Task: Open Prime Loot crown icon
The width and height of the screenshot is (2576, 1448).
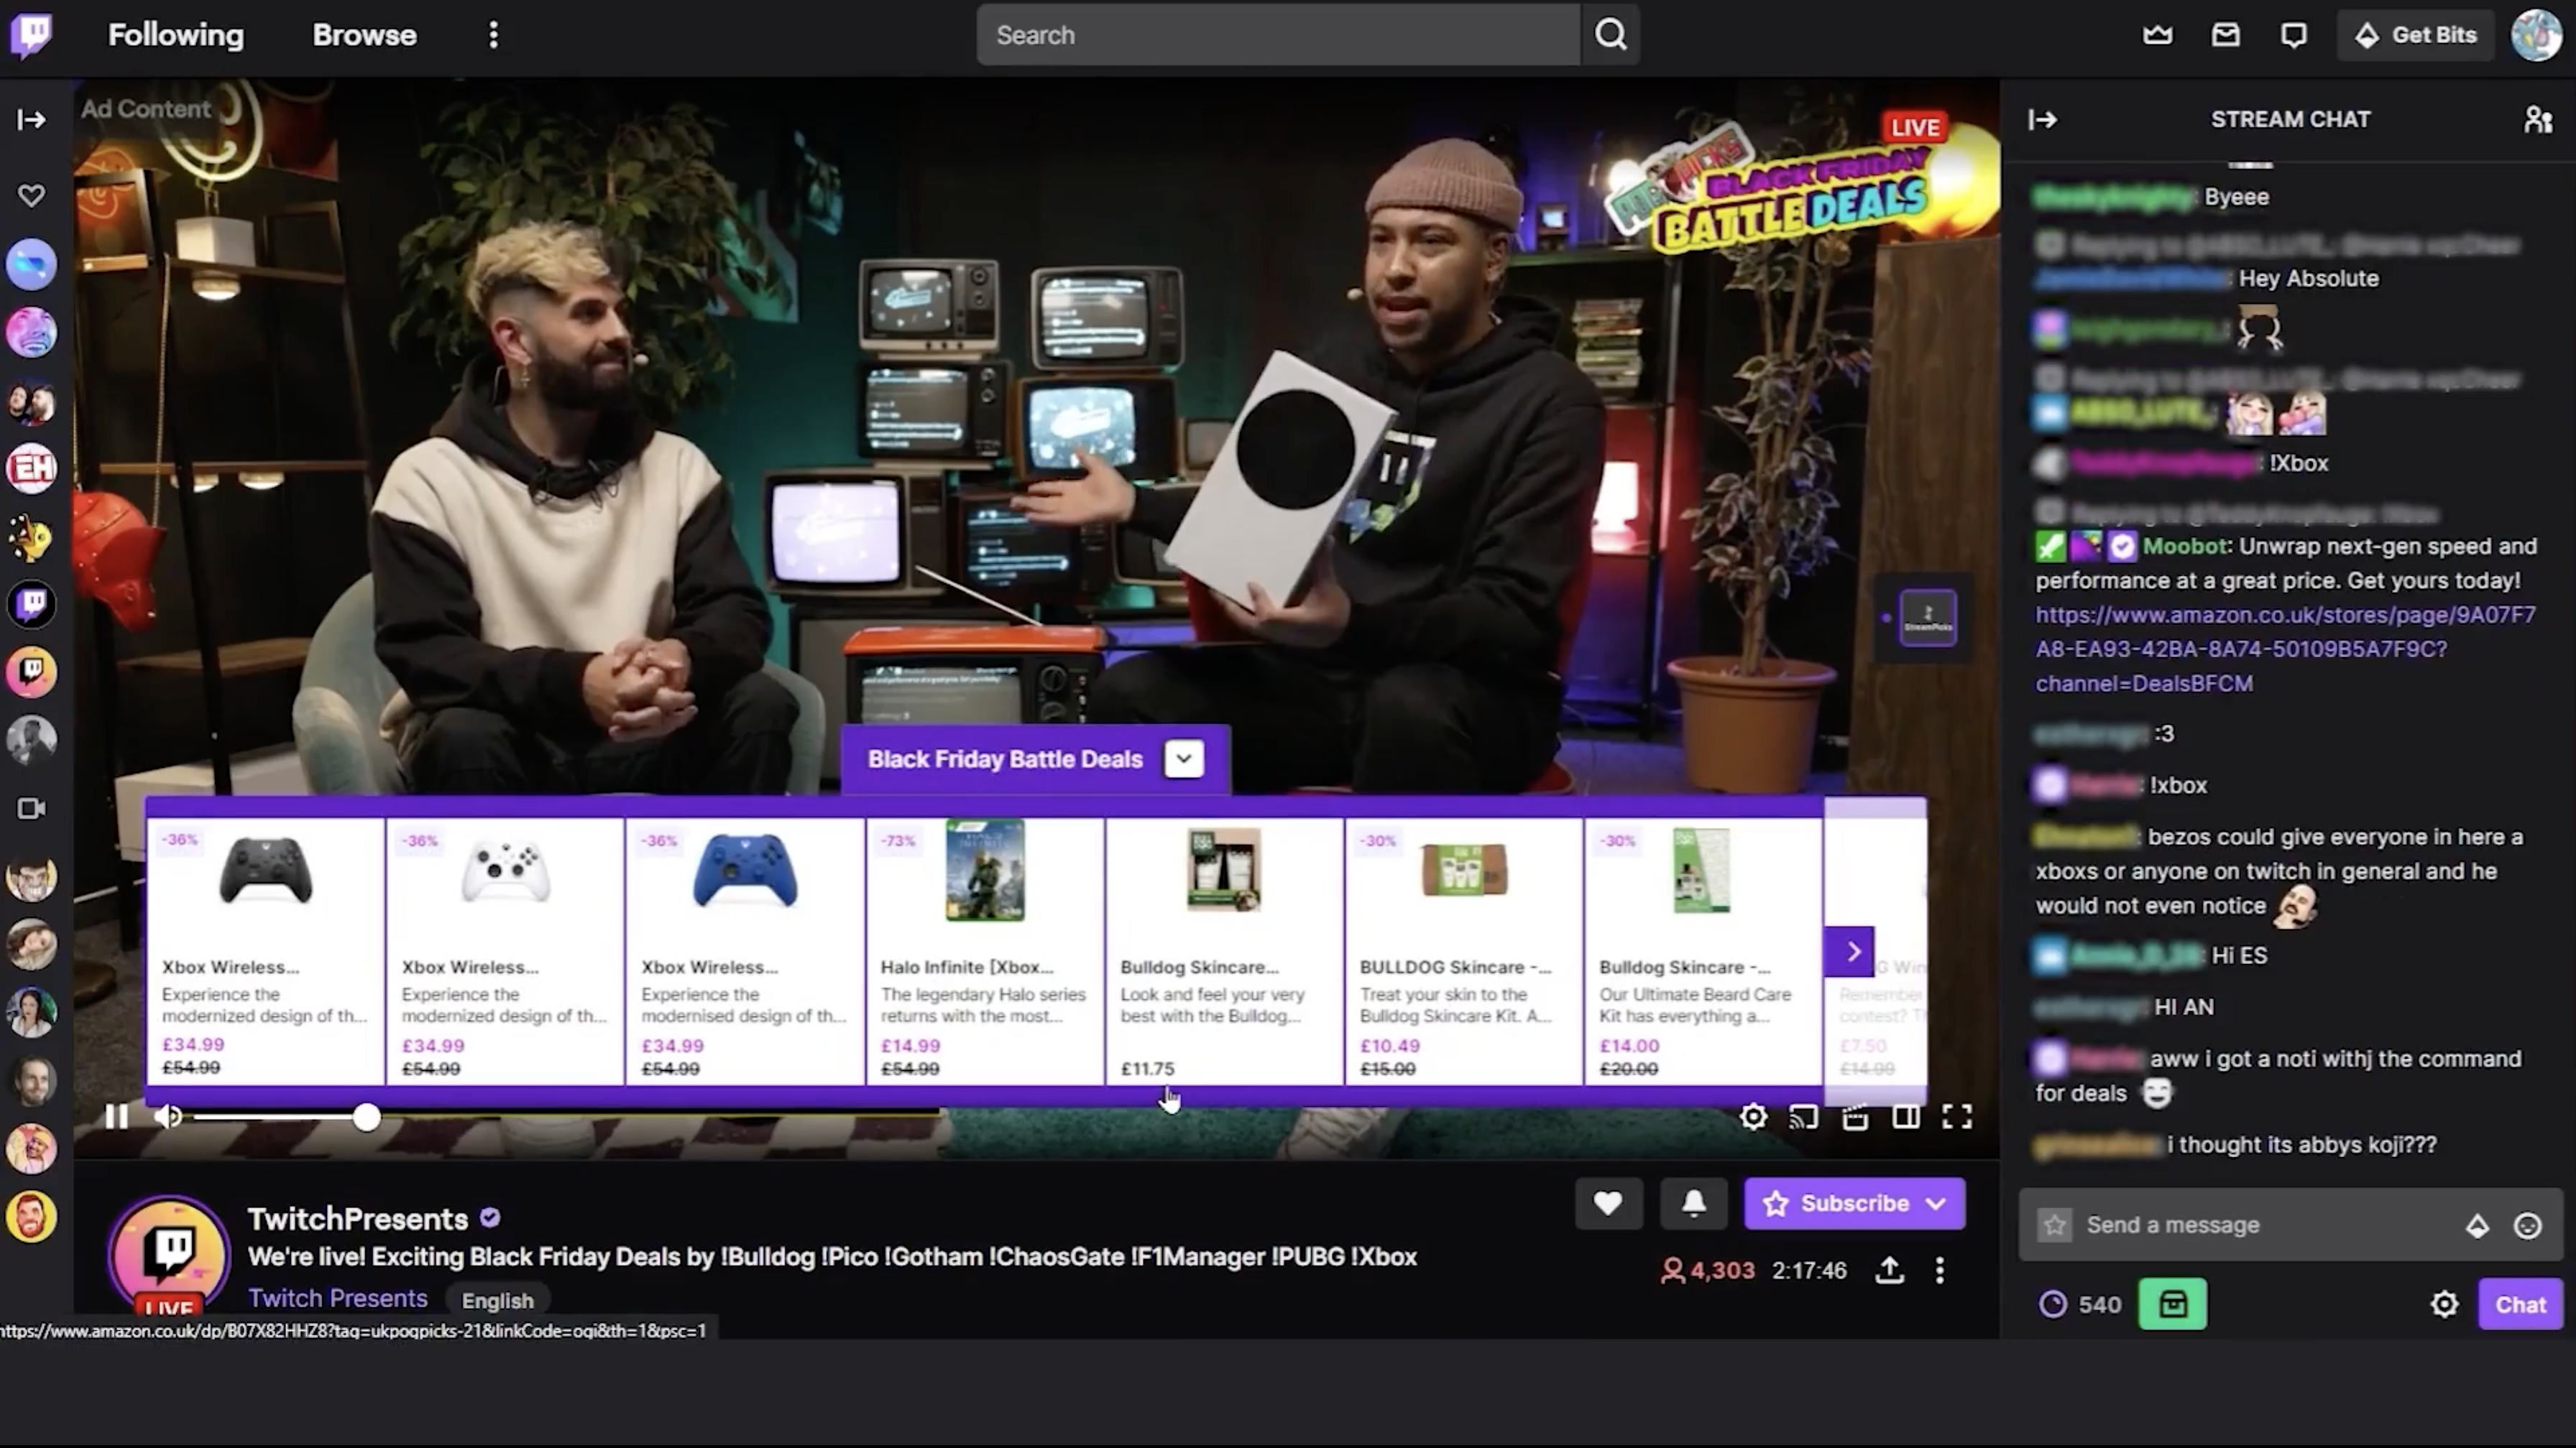Action: (2157, 35)
